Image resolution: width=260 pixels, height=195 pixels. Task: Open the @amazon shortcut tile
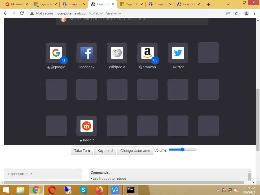click(148, 53)
